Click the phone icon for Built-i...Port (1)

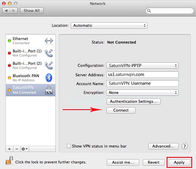point(49,53)
